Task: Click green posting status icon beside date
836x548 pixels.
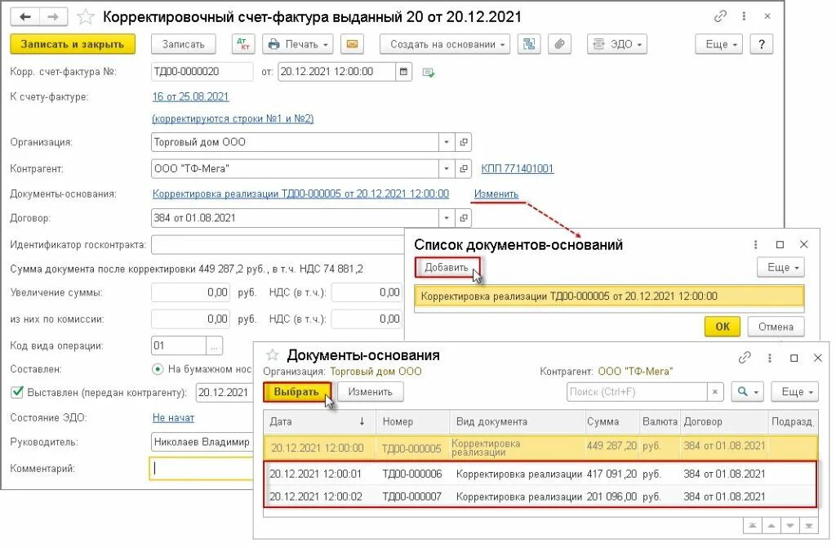Action: (428, 72)
